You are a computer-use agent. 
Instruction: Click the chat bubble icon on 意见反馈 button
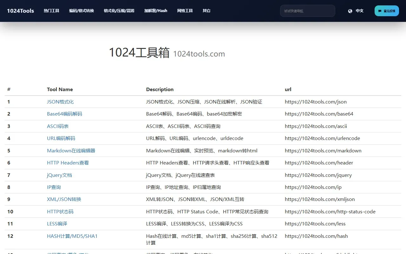[380, 11]
